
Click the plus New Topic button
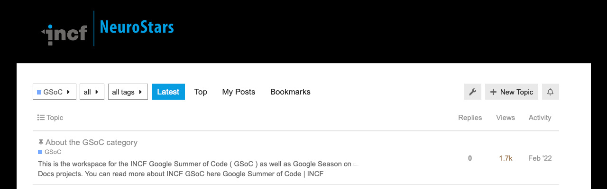[511, 92]
